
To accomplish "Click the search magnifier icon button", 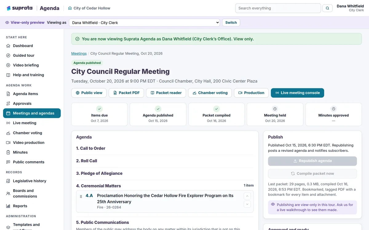I will (327, 8).
